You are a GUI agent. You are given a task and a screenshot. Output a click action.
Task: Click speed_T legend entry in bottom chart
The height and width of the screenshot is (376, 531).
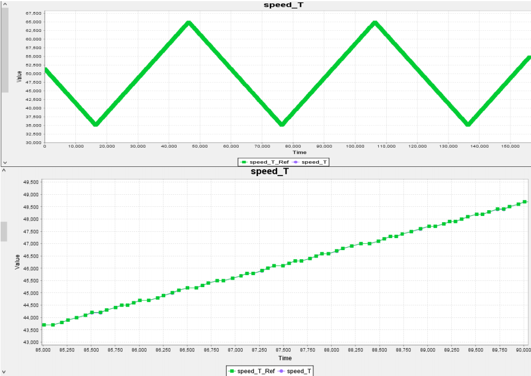(295, 371)
